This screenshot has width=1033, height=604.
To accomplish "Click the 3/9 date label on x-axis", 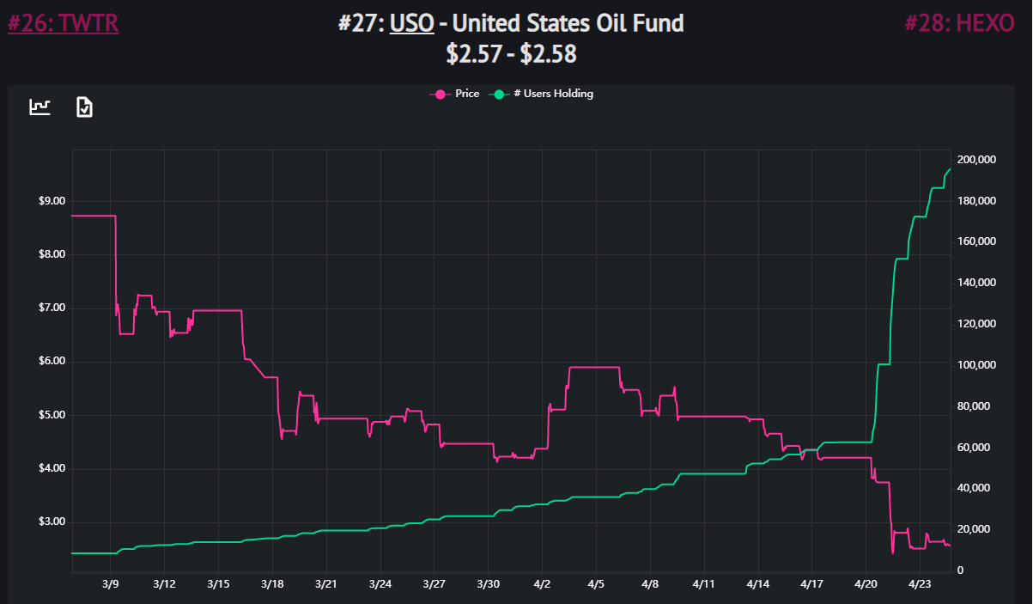I will click(111, 584).
